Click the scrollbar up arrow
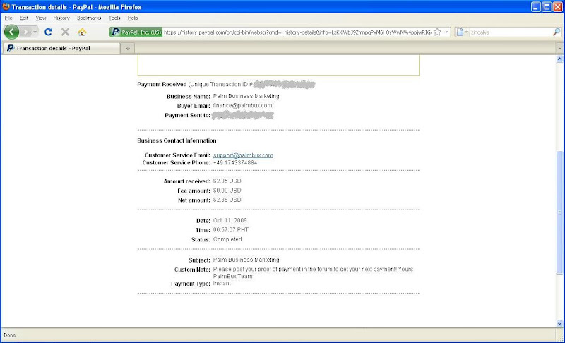 point(559,59)
